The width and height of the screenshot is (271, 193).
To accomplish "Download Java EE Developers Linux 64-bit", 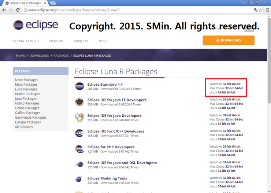I will (231, 108).
